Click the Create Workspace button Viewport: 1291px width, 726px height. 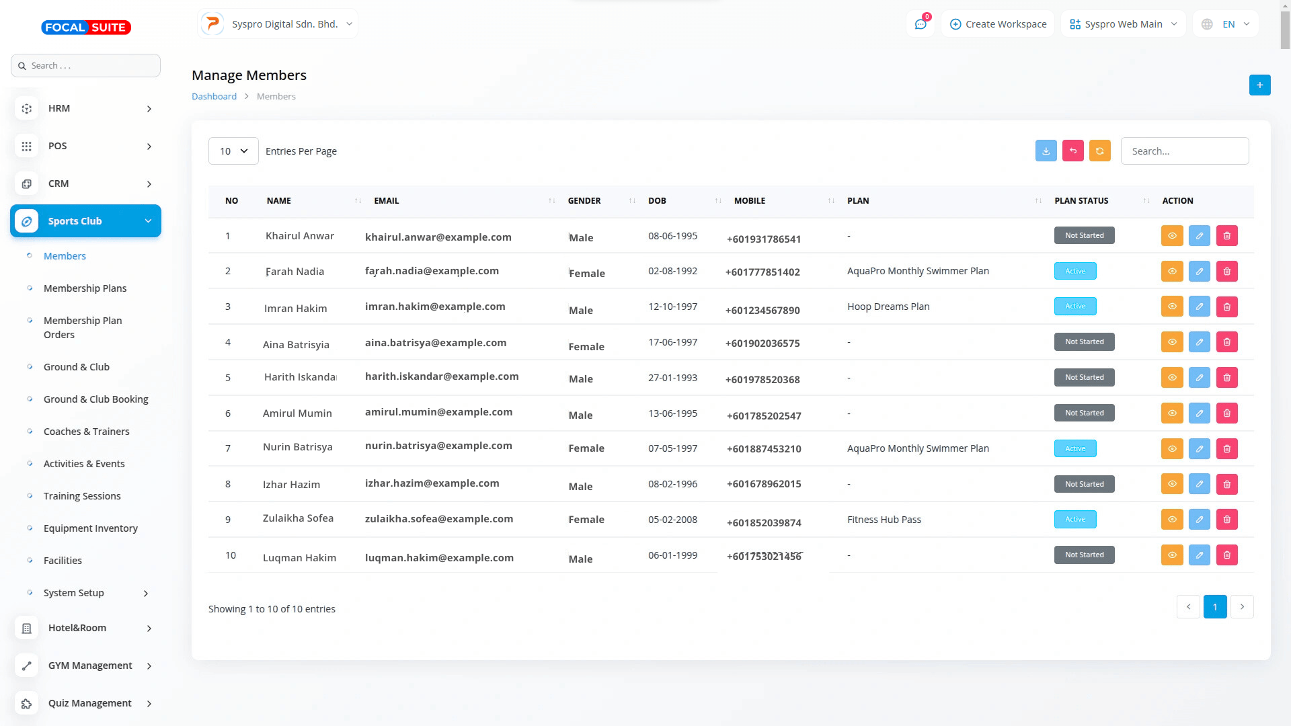(x=998, y=24)
